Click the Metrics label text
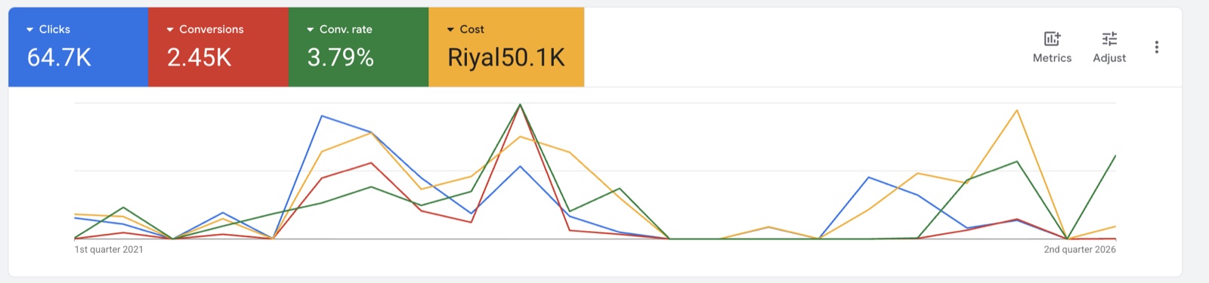This screenshot has height=283, width=1209. tap(1052, 58)
